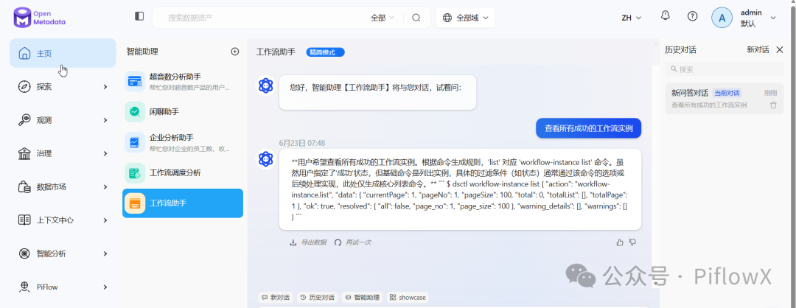Click 新对话 in history panel header

pyautogui.click(x=758, y=49)
